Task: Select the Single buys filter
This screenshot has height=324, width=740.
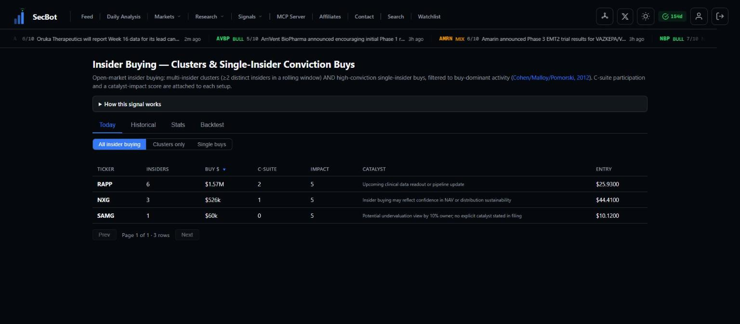Action: (211, 144)
